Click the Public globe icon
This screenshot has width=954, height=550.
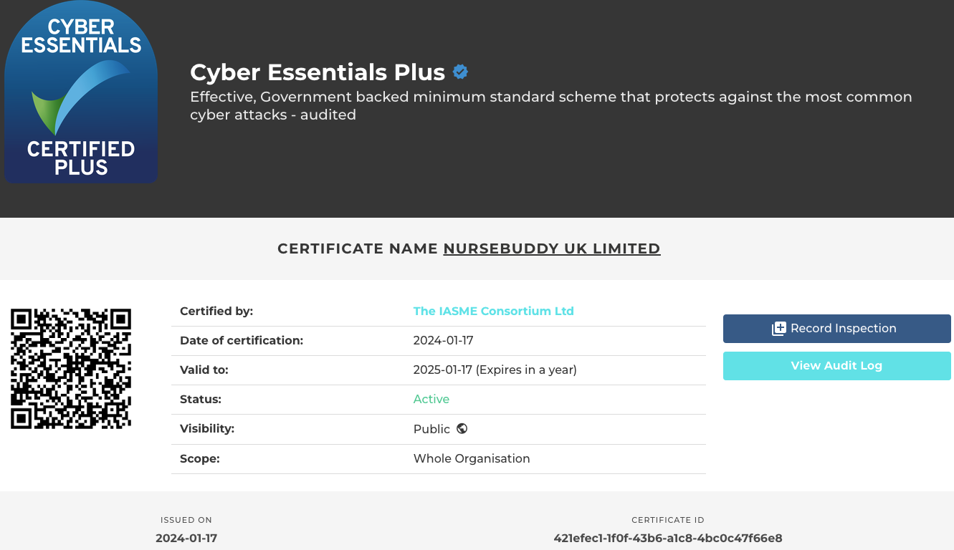tap(462, 428)
